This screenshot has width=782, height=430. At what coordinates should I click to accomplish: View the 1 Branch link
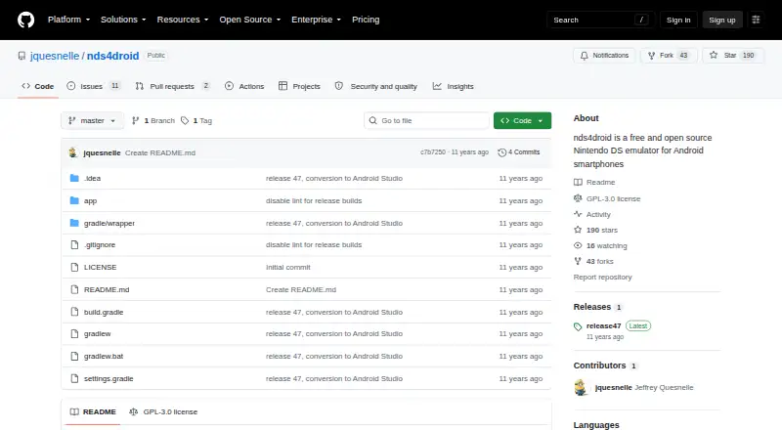[153, 121]
